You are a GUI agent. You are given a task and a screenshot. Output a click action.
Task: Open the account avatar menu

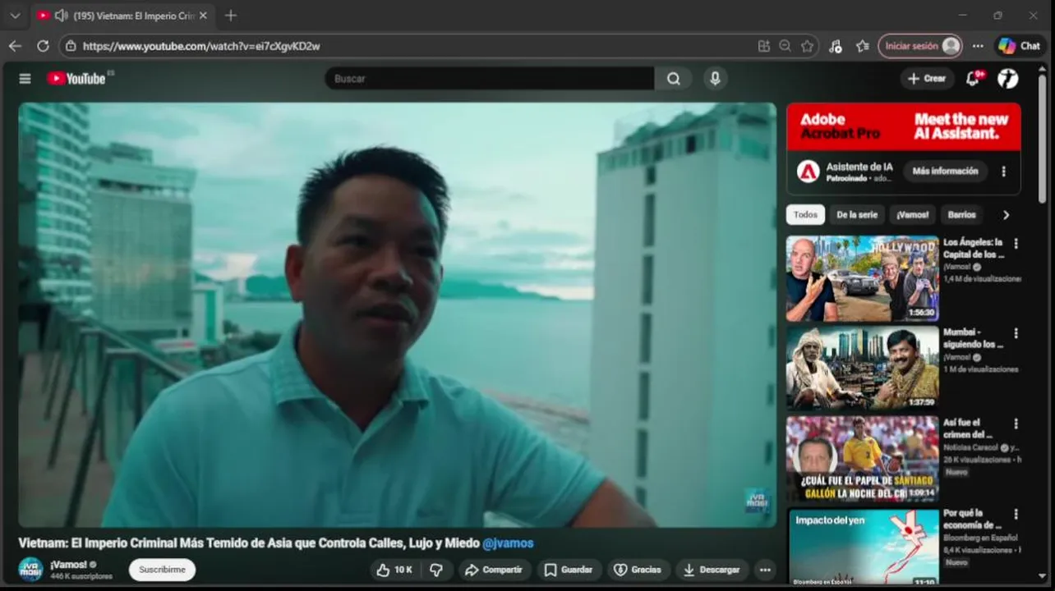pyautogui.click(x=1008, y=79)
